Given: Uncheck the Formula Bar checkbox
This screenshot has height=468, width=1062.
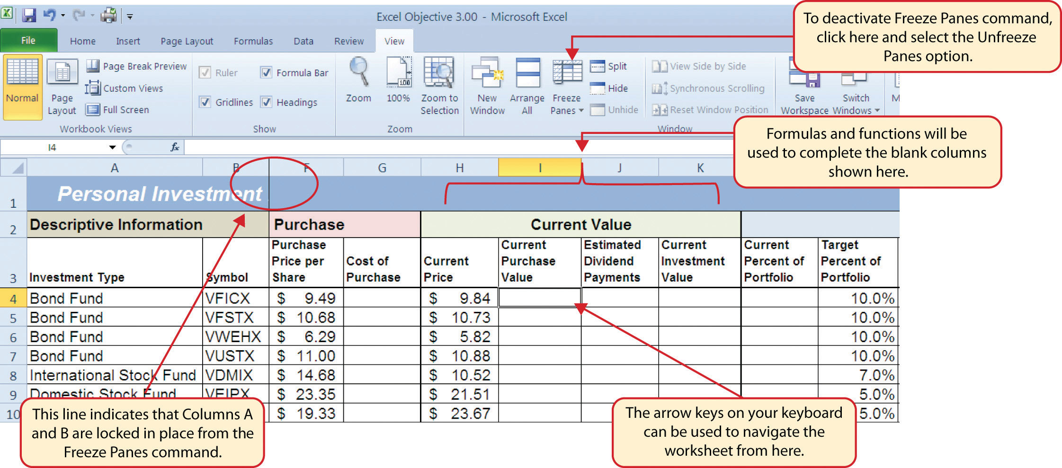Looking at the screenshot, I should point(267,73).
